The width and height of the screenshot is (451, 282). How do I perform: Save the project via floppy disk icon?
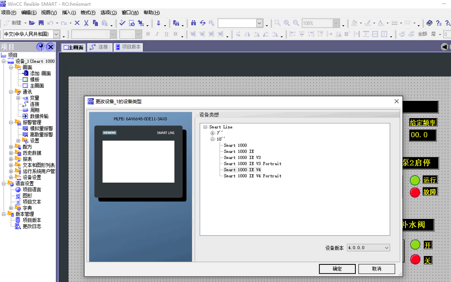(x=41, y=23)
